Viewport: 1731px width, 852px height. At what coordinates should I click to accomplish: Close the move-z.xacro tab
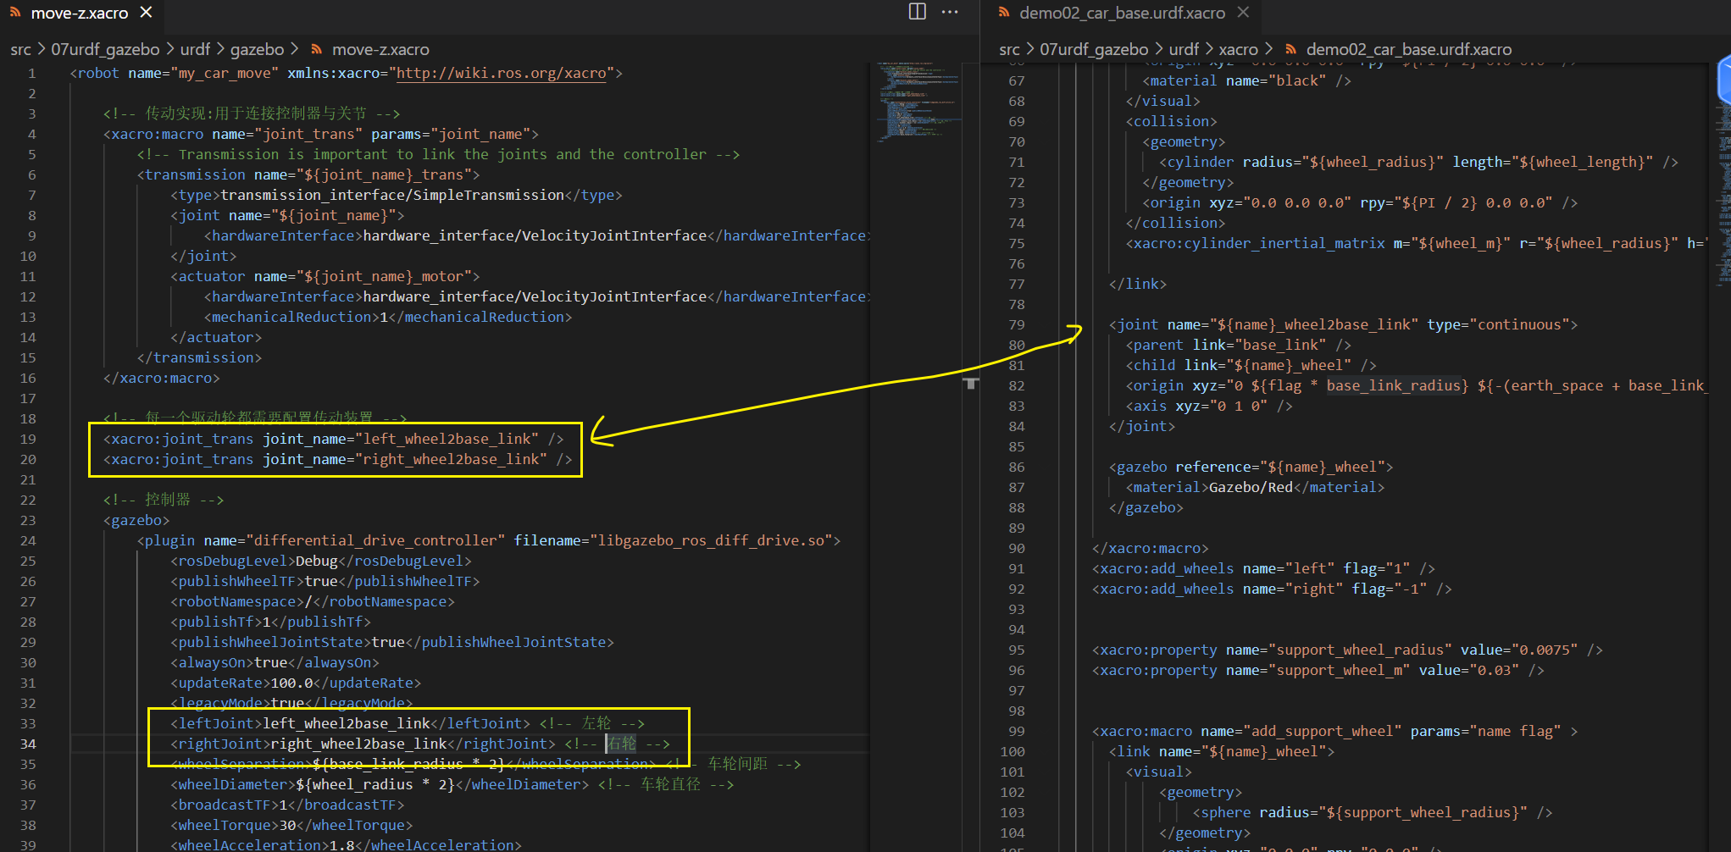(x=147, y=13)
